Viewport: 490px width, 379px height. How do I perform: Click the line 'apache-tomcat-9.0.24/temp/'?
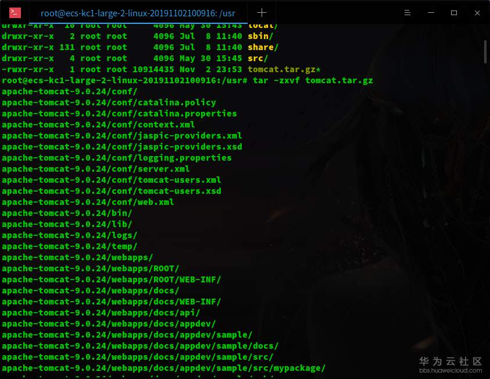[70, 246]
